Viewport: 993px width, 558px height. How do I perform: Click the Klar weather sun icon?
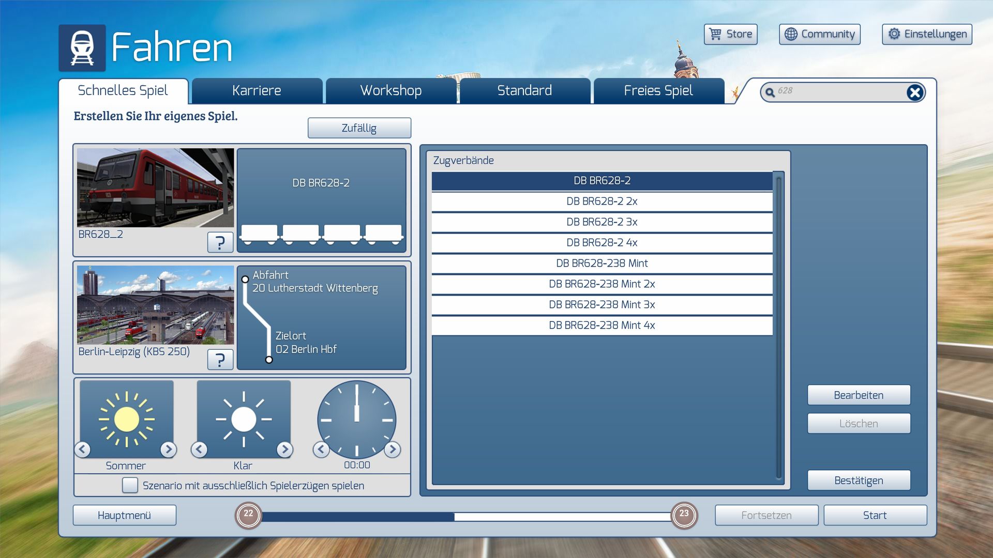pyautogui.click(x=244, y=419)
